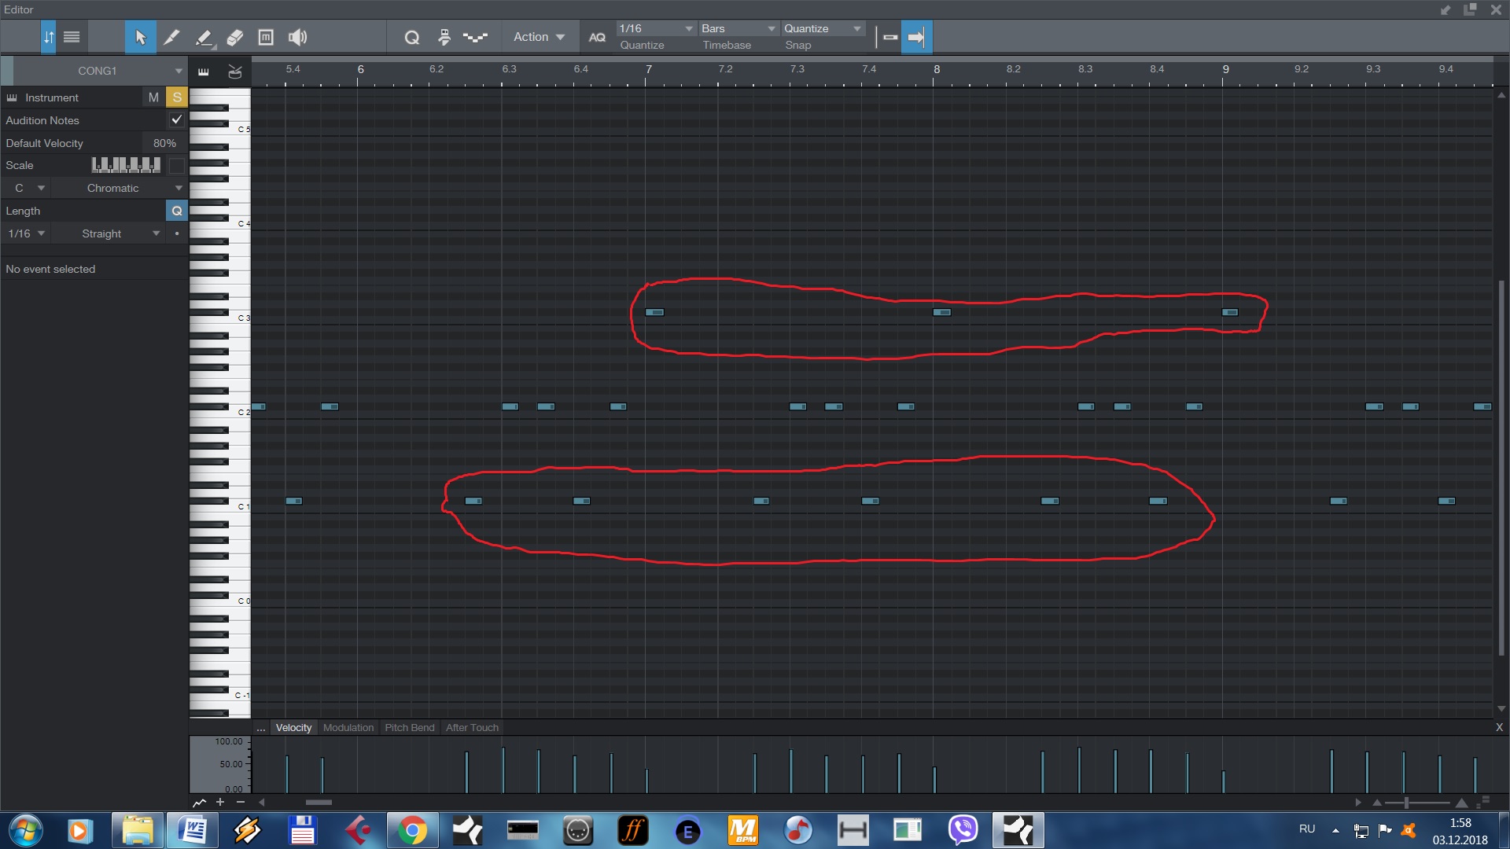Click the Default Velocity 80% field
Image resolution: width=1510 pixels, height=849 pixels.
[x=164, y=143]
